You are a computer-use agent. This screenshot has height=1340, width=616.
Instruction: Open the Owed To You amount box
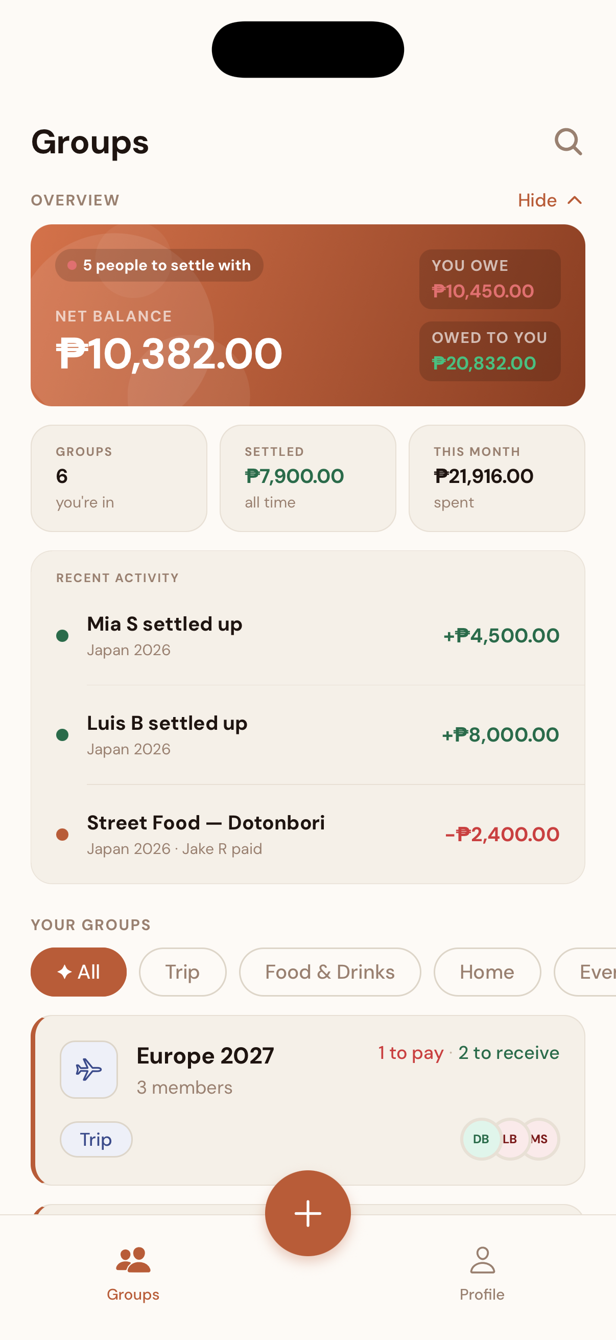pos(490,351)
